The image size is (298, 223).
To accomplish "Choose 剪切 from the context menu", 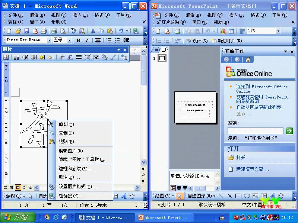I will pyautogui.click(x=80, y=125).
